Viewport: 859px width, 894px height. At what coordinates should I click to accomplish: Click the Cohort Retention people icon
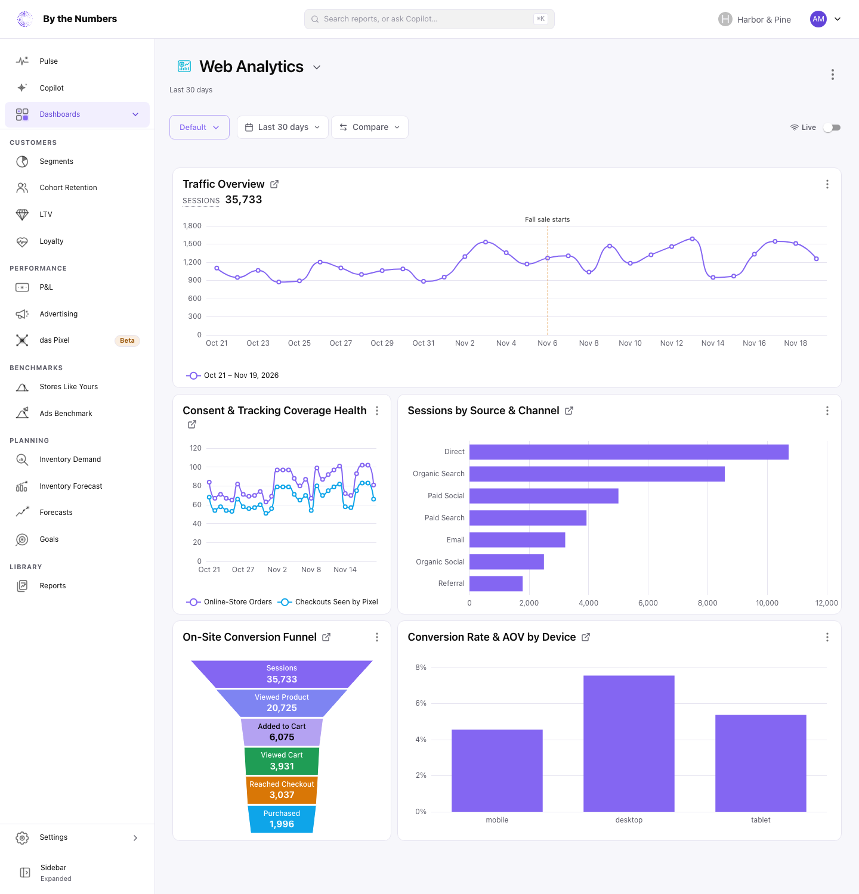22,188
